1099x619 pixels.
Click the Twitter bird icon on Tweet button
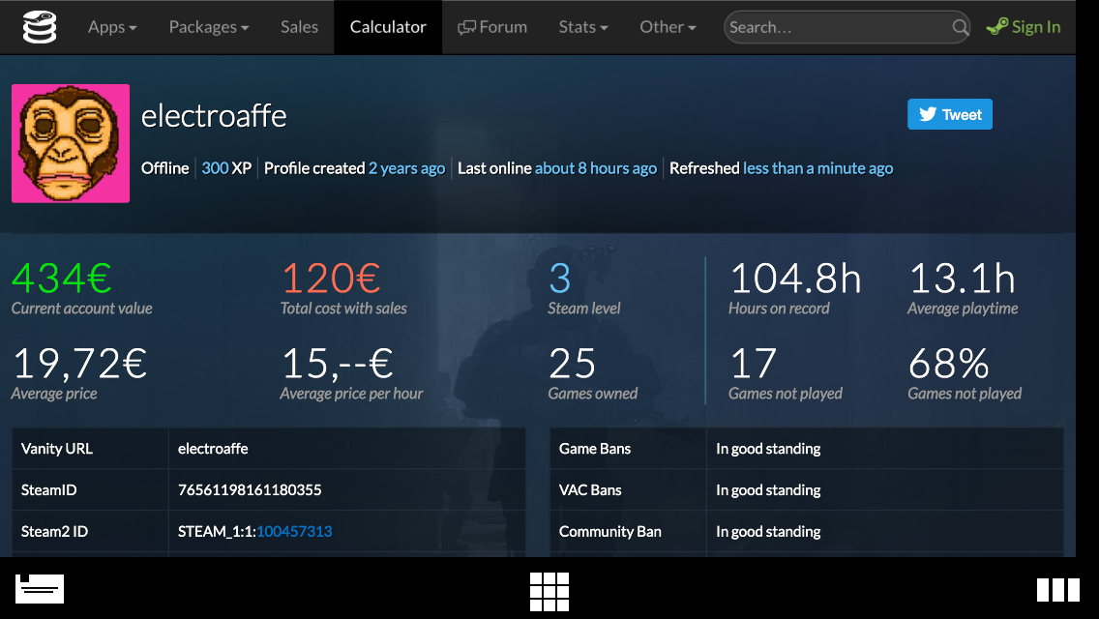(928, 114)
